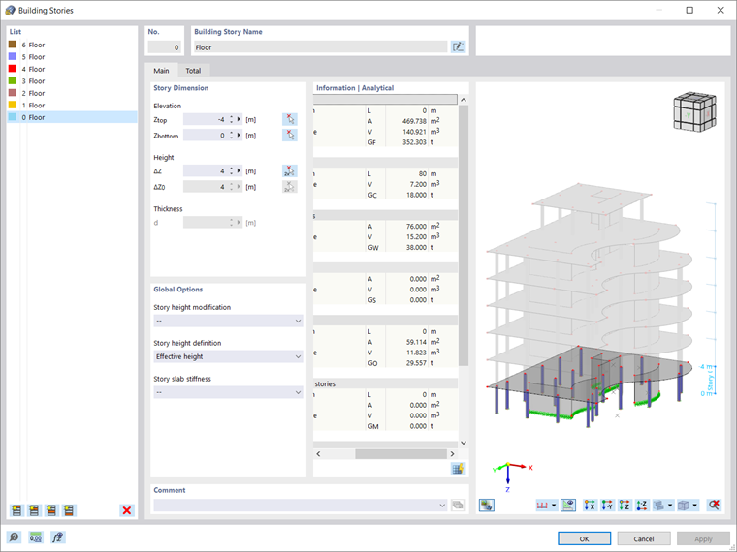Click the render cube display icon
The height and width of the screenshot is (552, 737).
point(684,506)
